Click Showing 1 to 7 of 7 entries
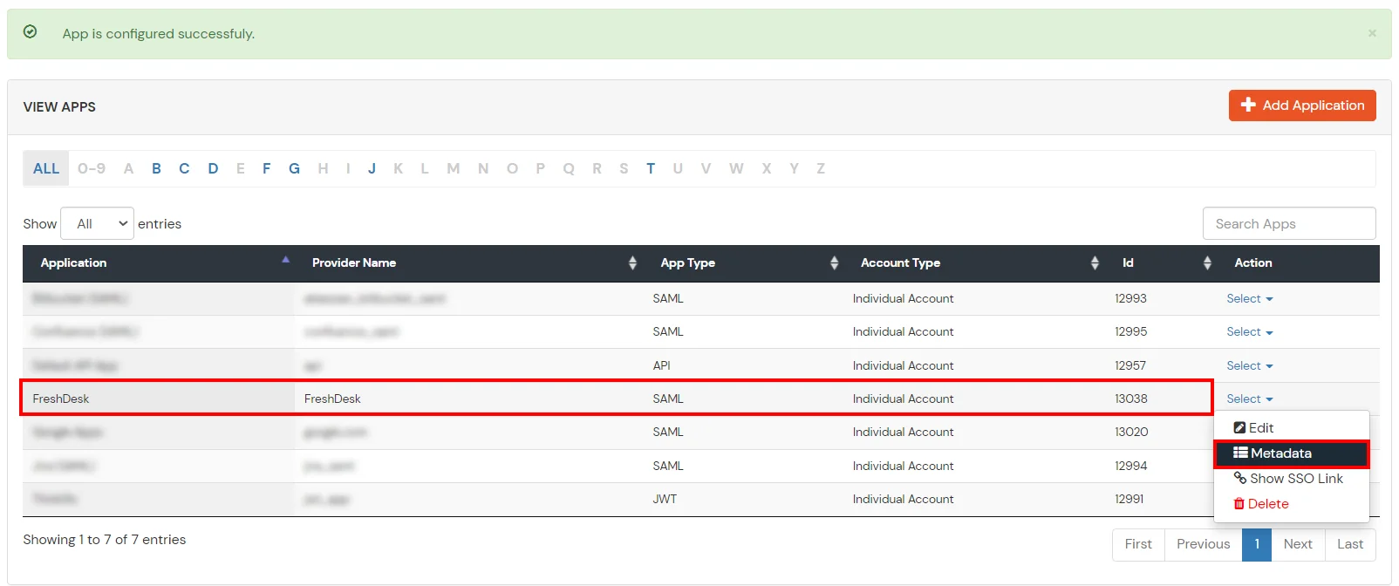The height and width of the screenshot is (586, 1399). tap(105, 540)
